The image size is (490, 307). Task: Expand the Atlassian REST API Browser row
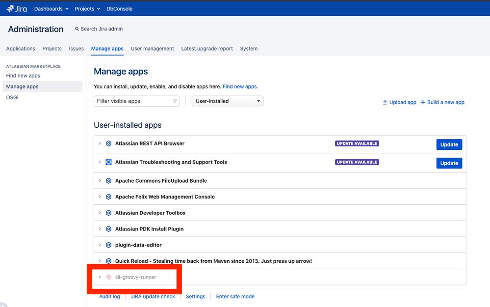(x=100, y=143)
